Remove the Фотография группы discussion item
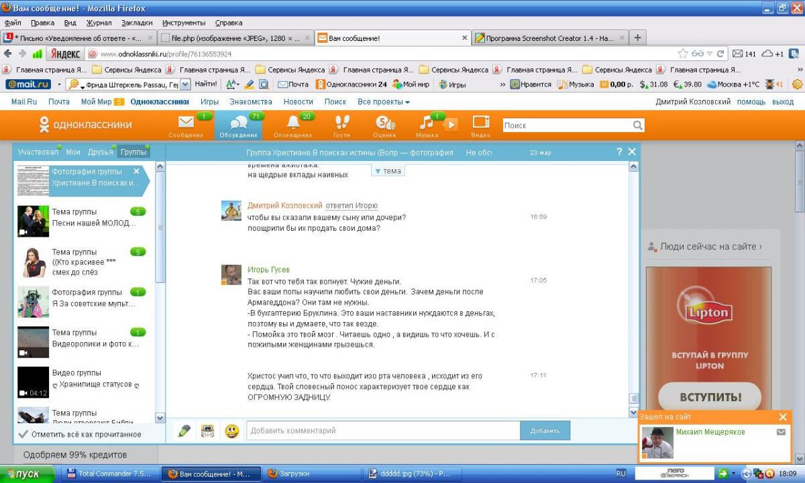The image size is (805, 483). pyautogui.click(x=136, y=171)
